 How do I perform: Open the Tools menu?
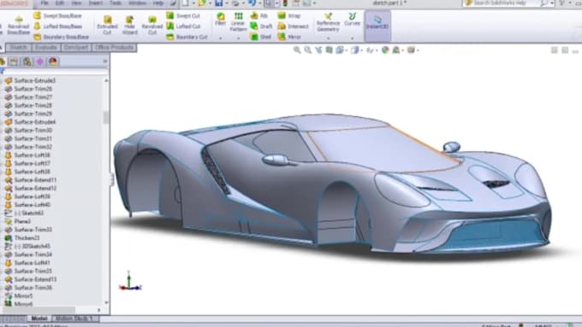tap(116, 3)
